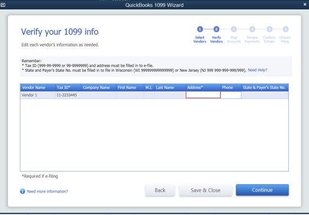Click the Phone cell for Vendor 1
Viewport: 309px width, 215px height.
point(231,95)
